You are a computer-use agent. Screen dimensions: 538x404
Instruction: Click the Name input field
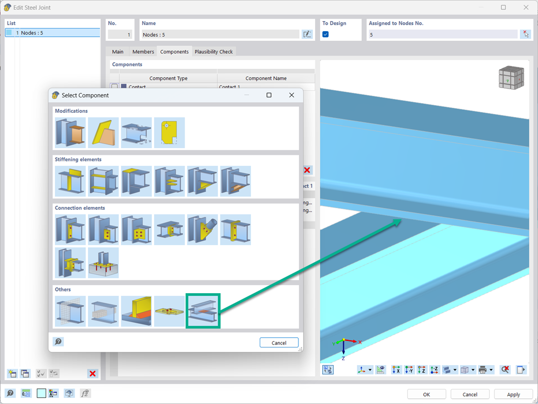[x=220, y=34]
